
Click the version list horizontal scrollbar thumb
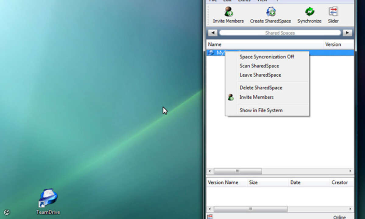tap(251, 209)
